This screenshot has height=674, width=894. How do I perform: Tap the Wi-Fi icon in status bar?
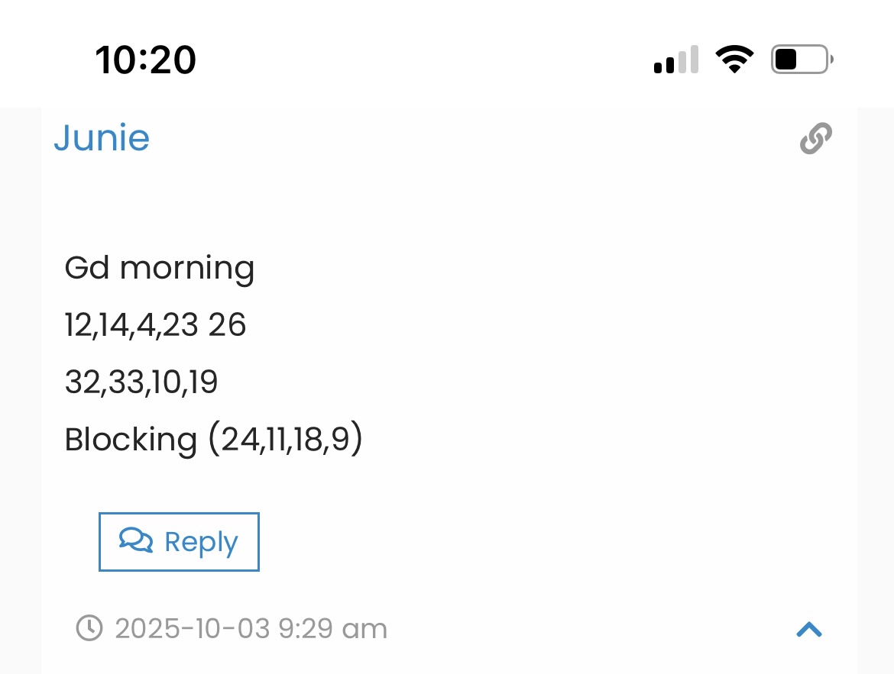point(734,59)
